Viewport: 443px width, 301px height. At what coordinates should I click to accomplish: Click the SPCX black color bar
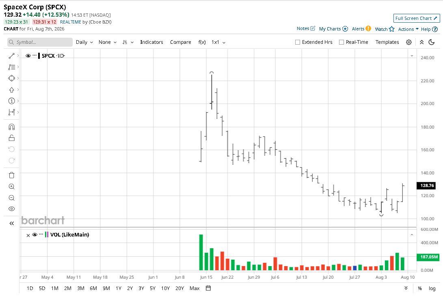pos(39,56)
